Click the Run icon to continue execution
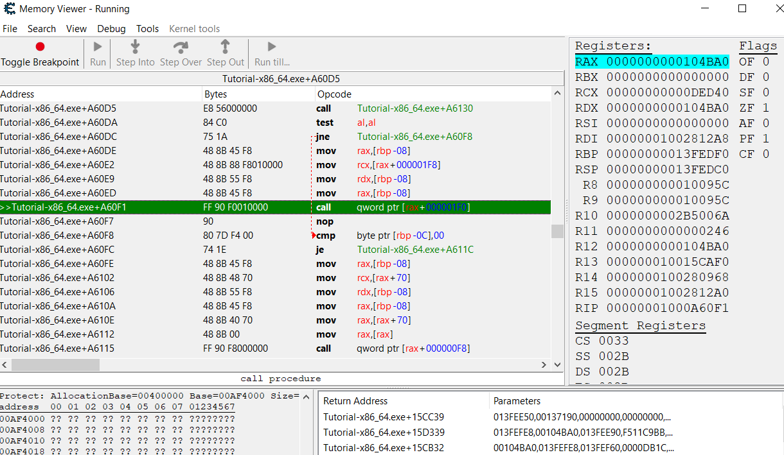This screenshot has width=784, height=455. point(97,46)
